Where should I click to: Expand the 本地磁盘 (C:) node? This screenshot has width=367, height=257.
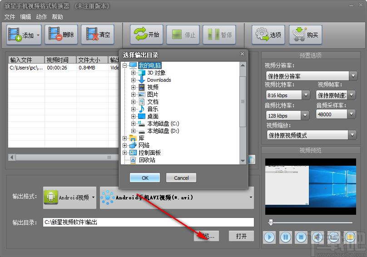pyautogui.click(x=133, y=124)
